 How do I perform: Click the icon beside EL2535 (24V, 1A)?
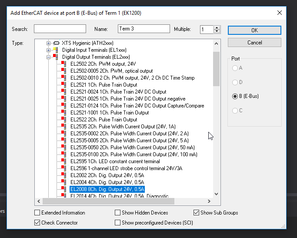point(64,126)
